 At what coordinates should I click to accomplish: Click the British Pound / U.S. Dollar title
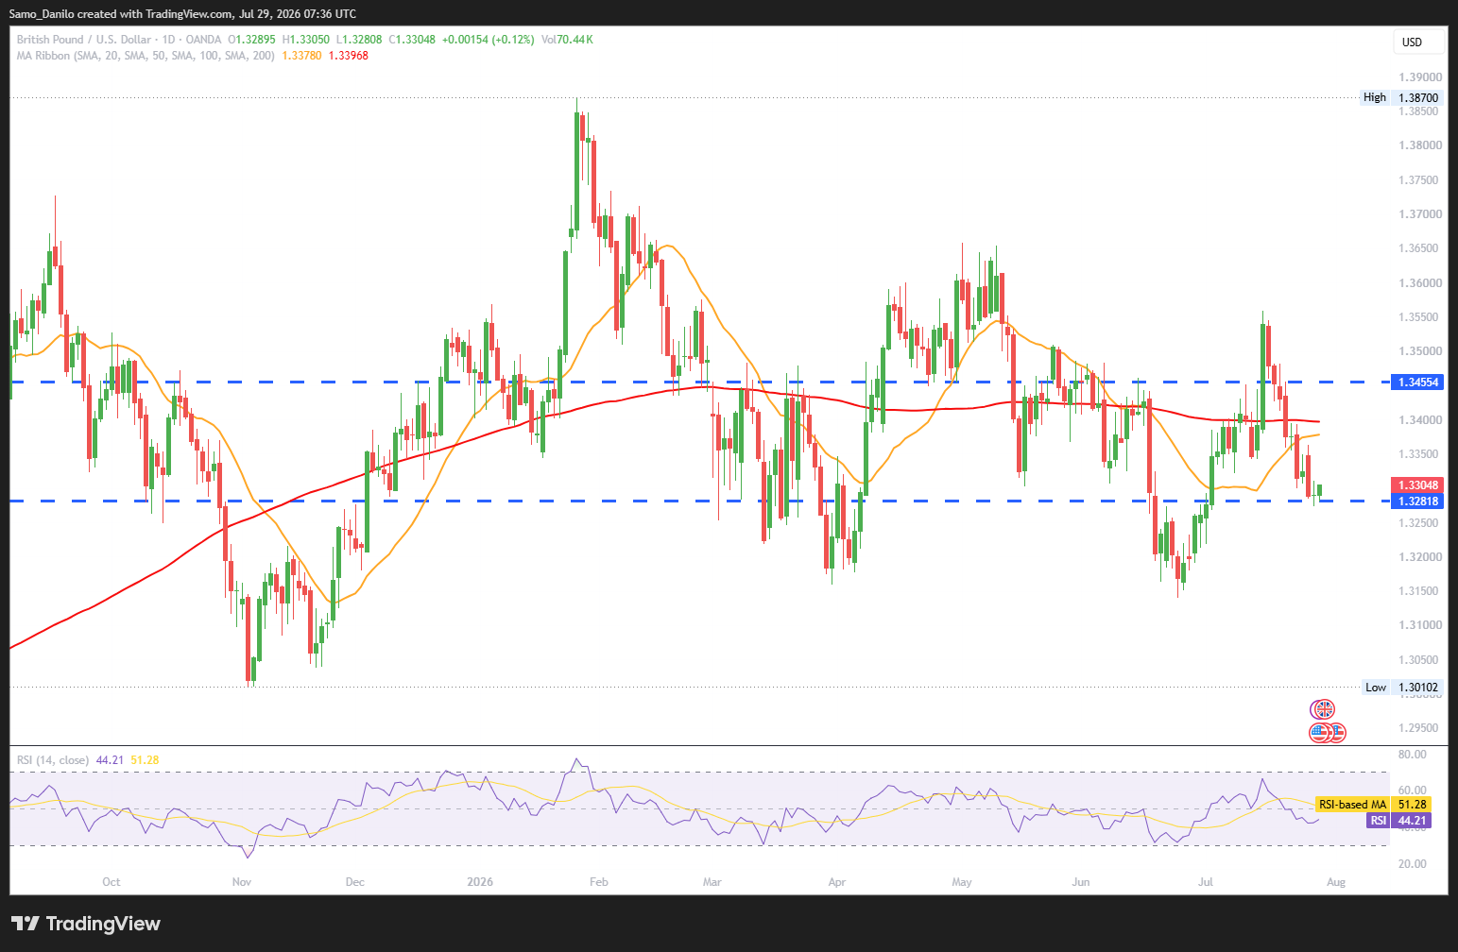(x=84, y=40)
